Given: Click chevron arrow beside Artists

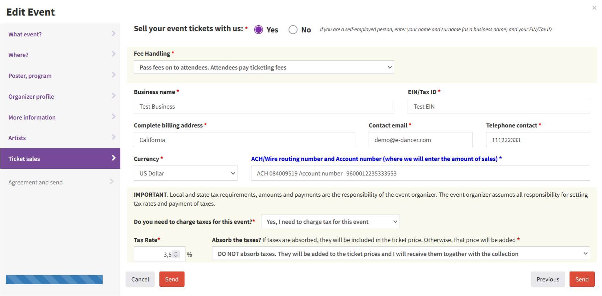Looking at the screenshot, I should tap(114, 137).
